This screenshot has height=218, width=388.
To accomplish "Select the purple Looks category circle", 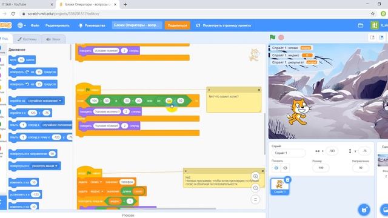I will tap(1, 60).
